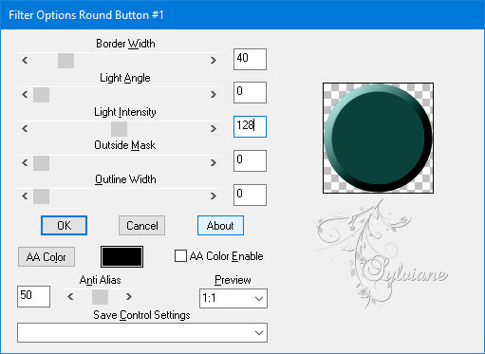The width and height of the screenshot is (485, 354).
Task: Click the Outside Mask right arrow
Action: click(x=214, y=162)
